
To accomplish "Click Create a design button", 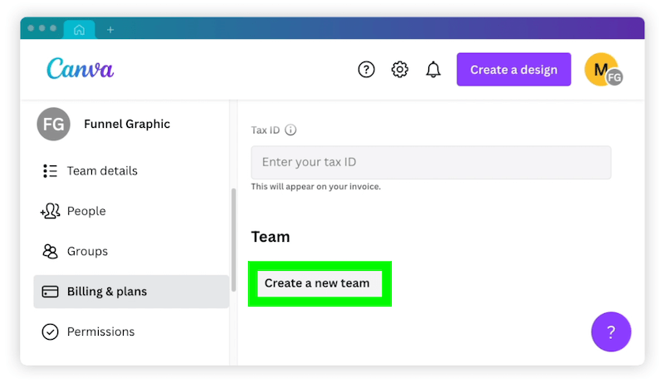I will pos(514,70).
